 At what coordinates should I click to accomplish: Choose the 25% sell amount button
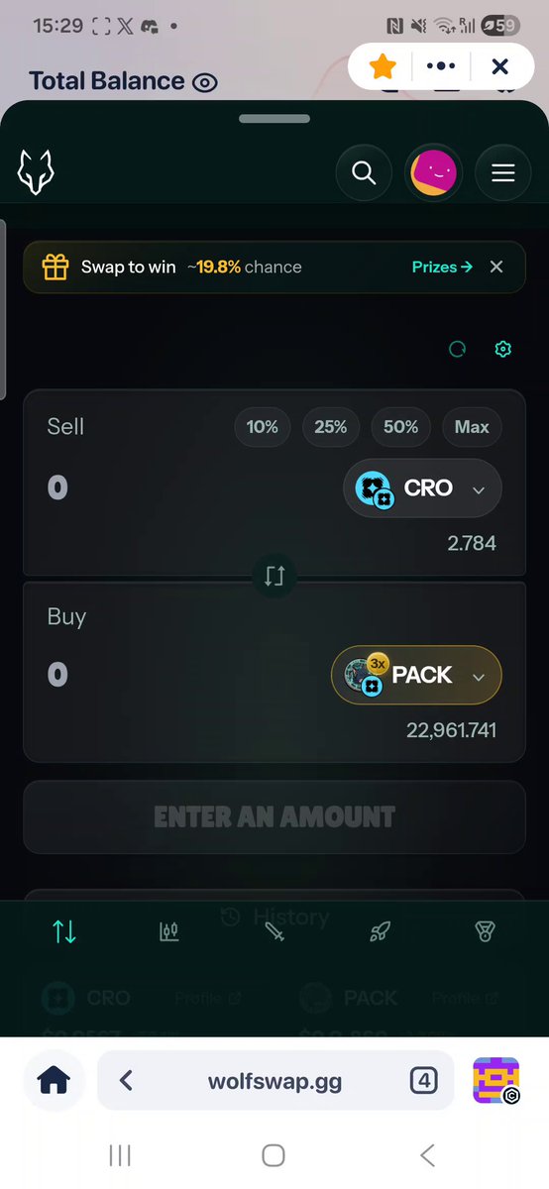[x=331, y=427]
